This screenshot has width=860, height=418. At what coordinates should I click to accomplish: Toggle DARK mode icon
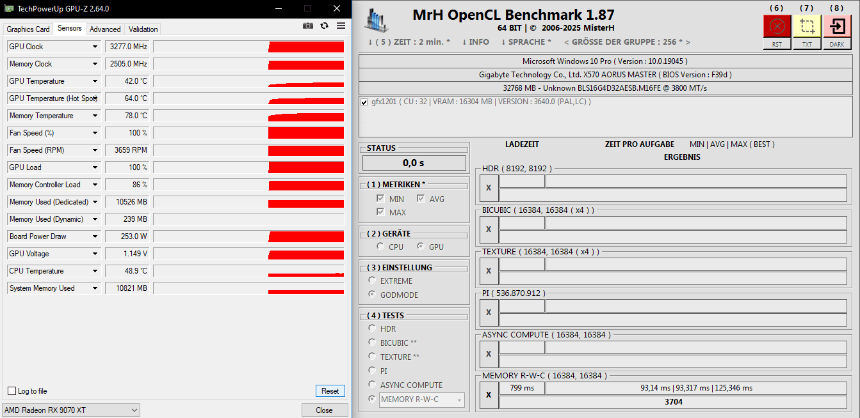[837, 26]
